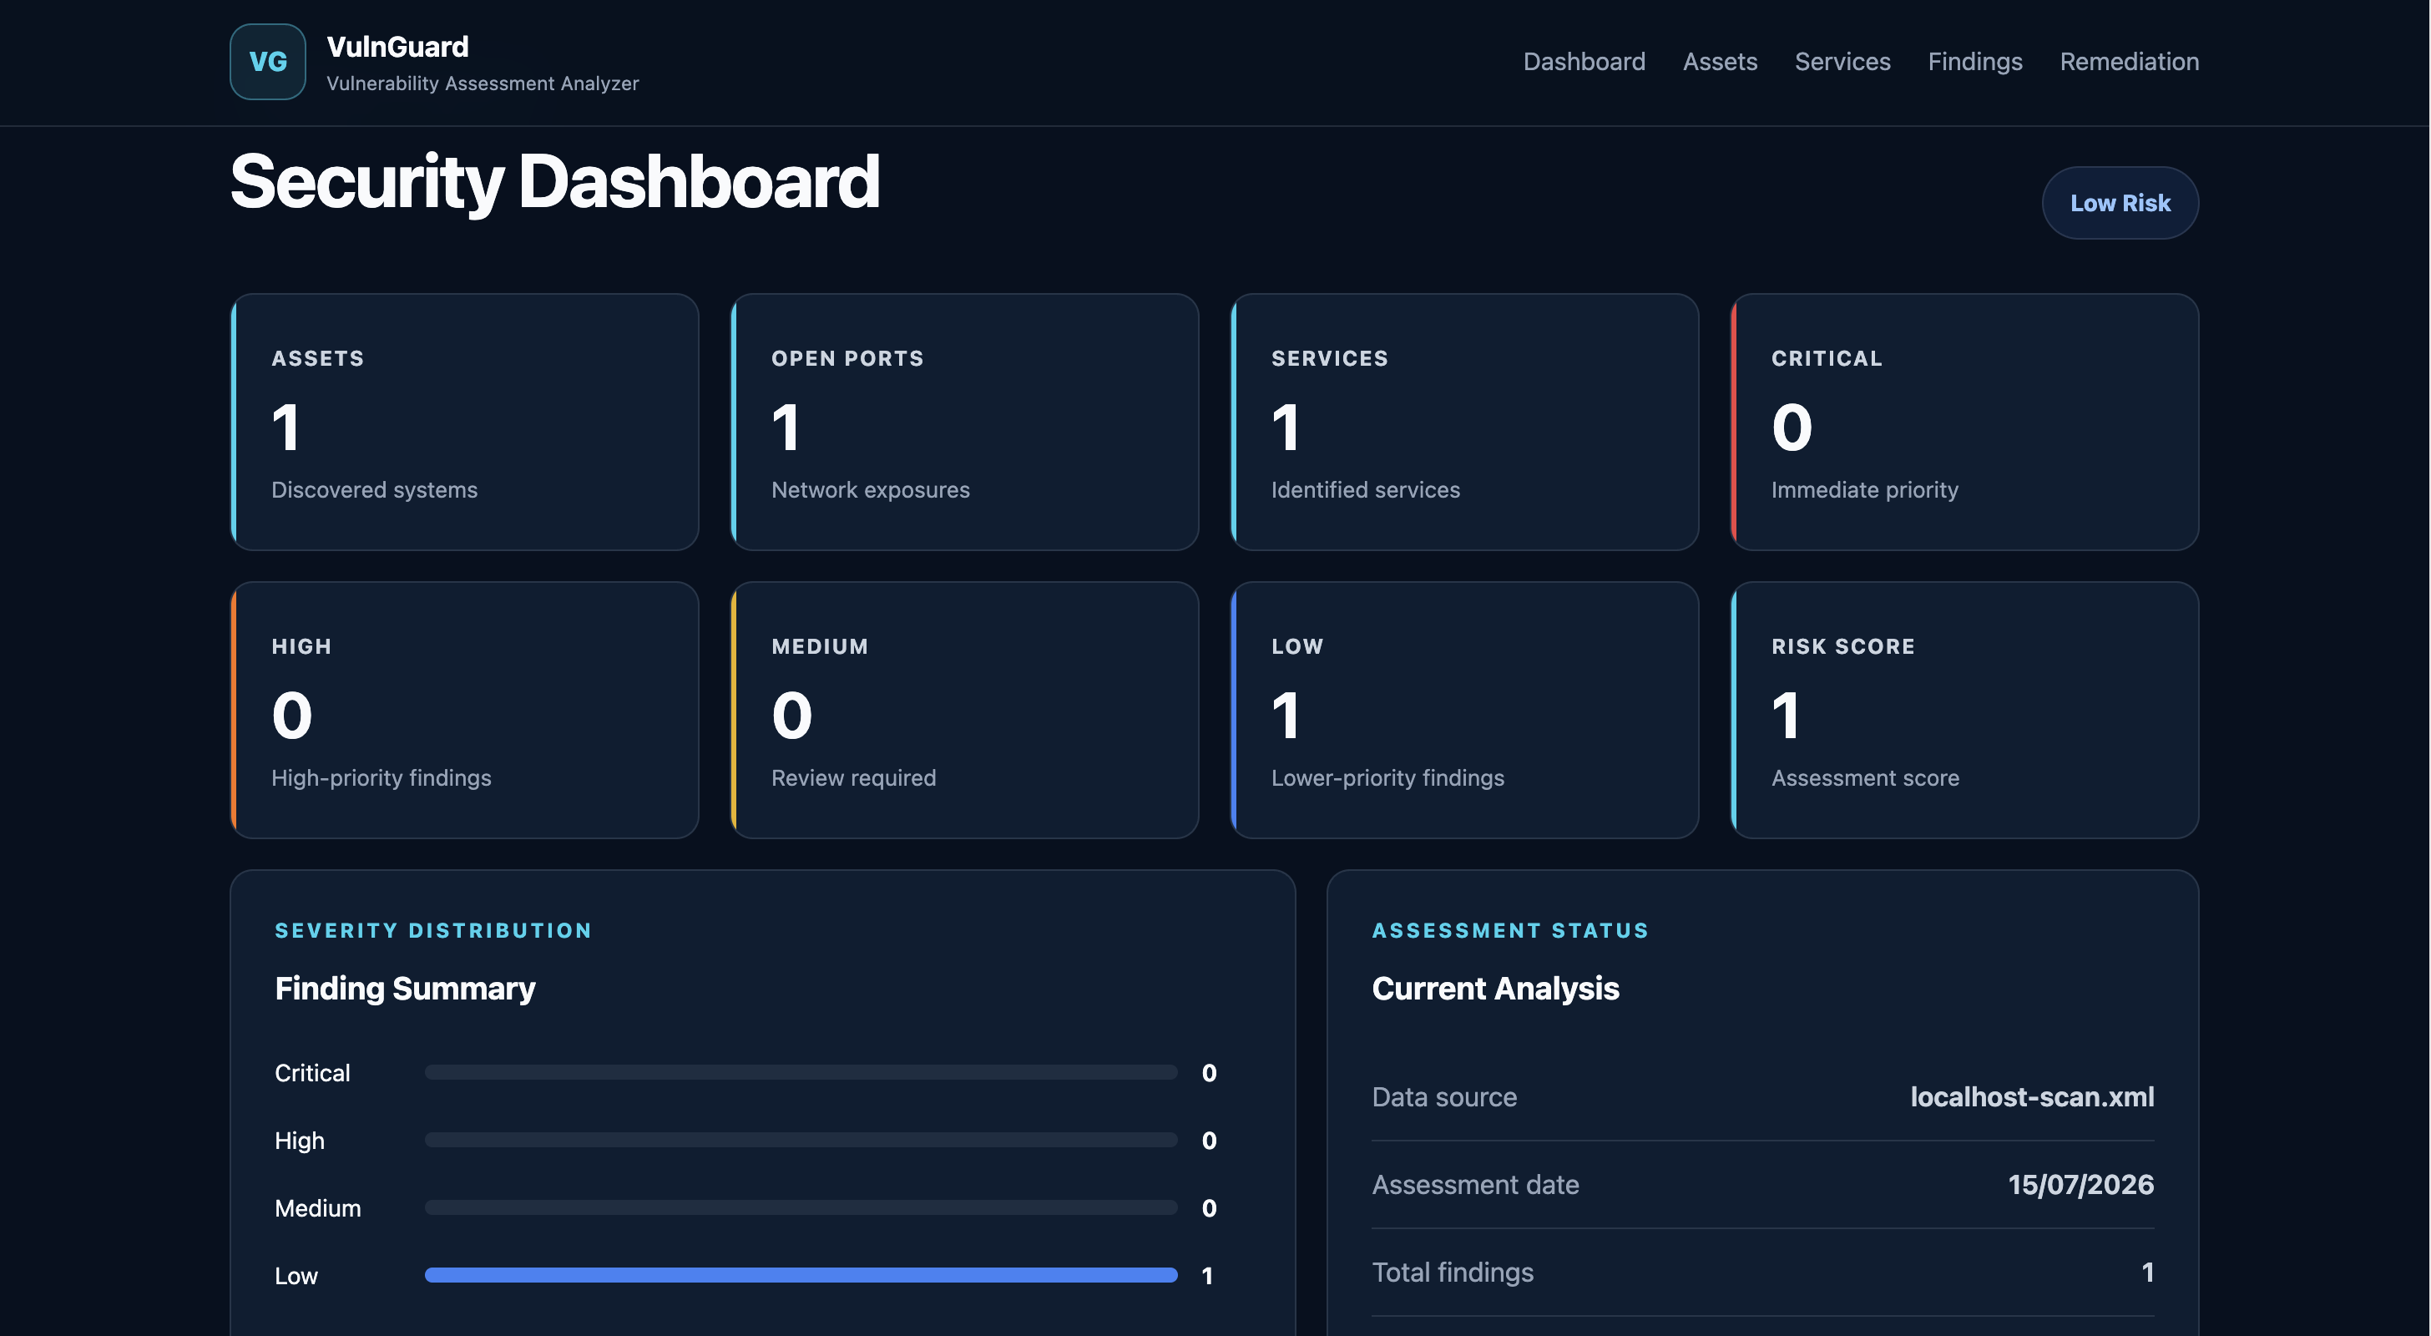Click the High severity bar
The height and width of the screenshot is (1336, 2431).
pos(801,1141)
